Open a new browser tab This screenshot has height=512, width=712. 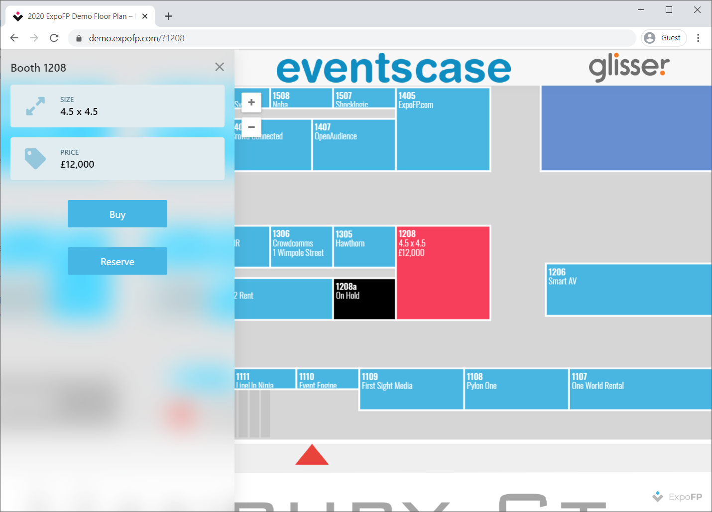[169, 16]
